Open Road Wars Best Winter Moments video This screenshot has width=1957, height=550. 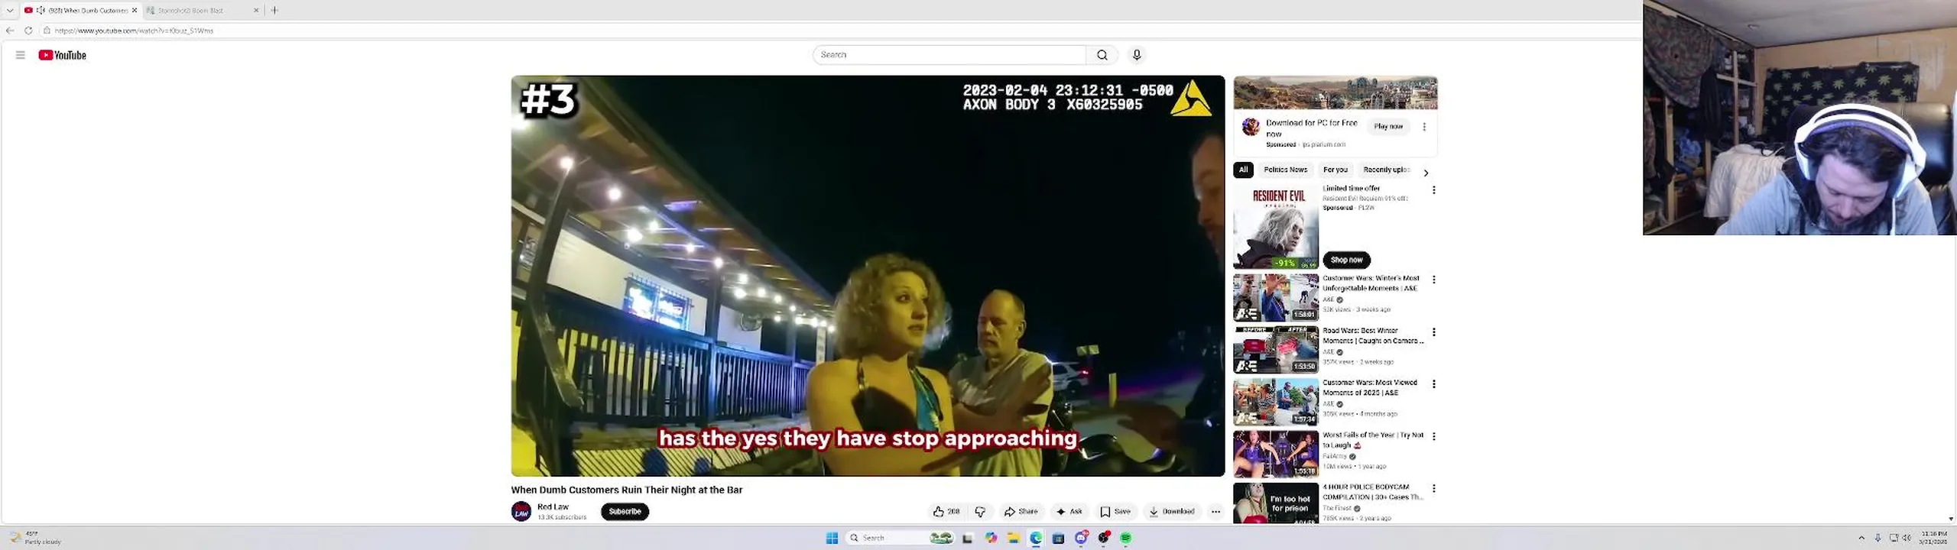point(1373,335)
